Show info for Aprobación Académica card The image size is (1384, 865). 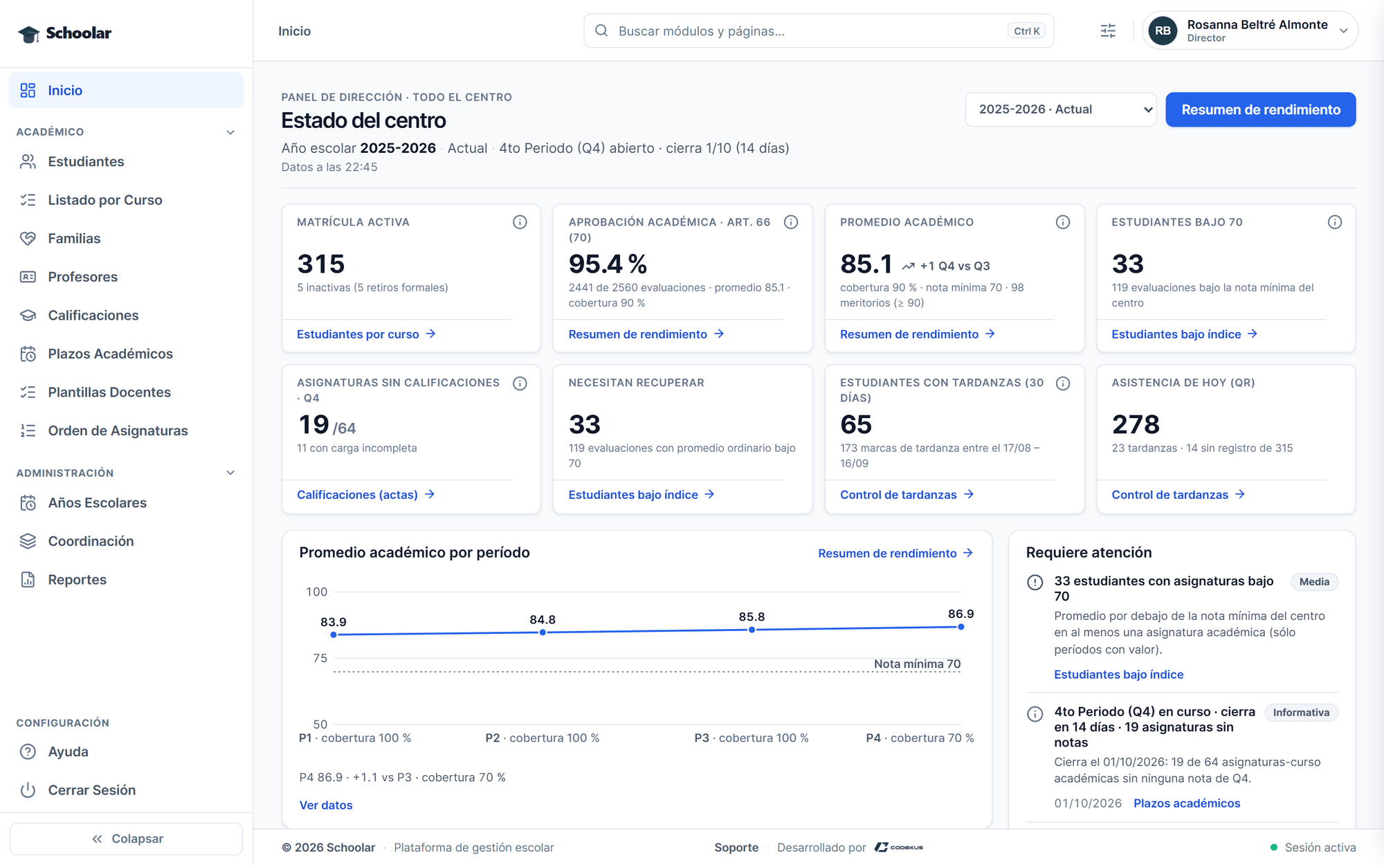[791, 222]
